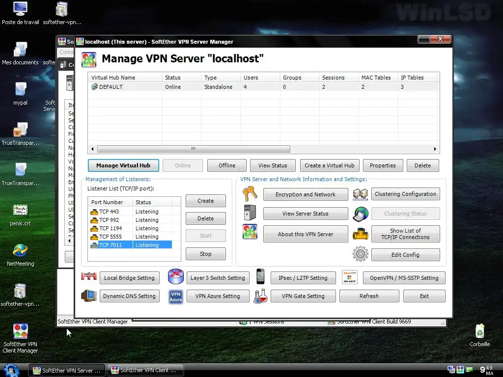Select SoftEther VPN Client Manager desktop icon
The height and width of the screenshot is (377, 503).
(x=20, y=338)
